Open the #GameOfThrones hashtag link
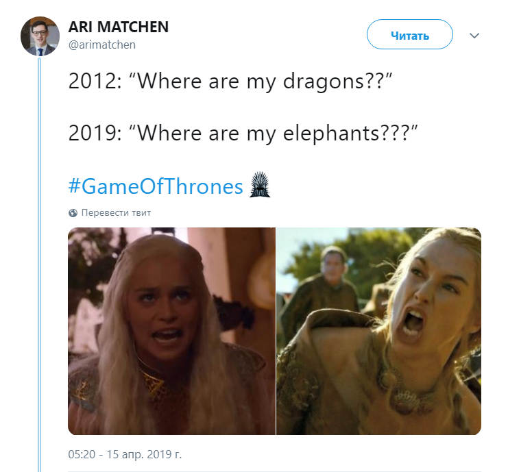Screen dimensions: 508x472 click(x=156, y=186)
